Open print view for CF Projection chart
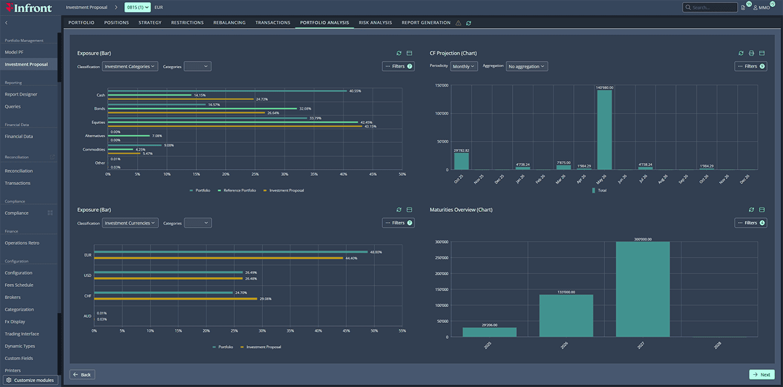The height and width of the screenshot is (387, 783). 751,53
